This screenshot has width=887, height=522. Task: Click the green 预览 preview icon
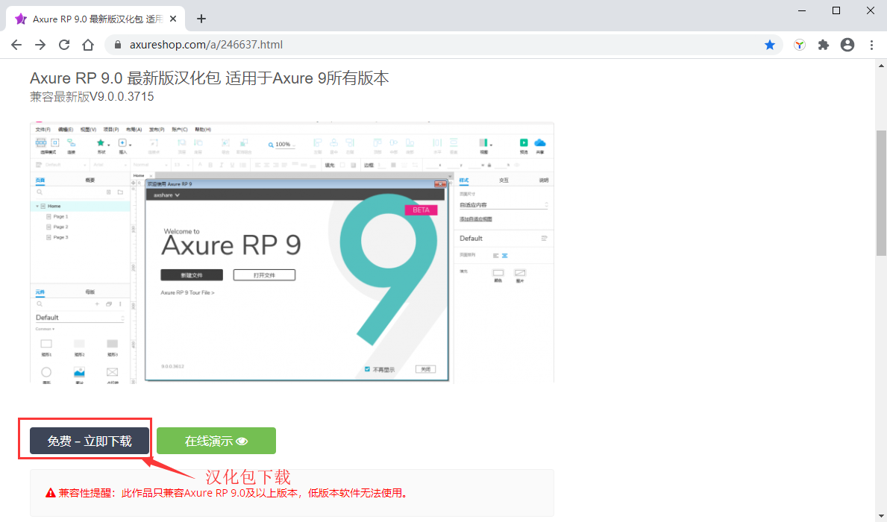[524, 143]
